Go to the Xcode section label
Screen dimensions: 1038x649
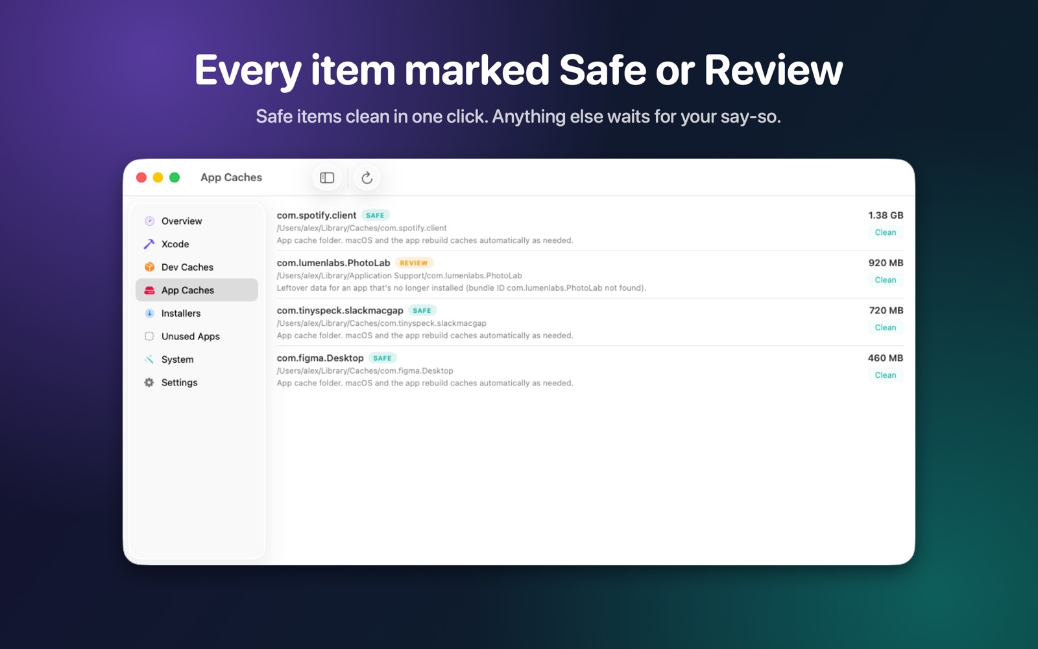pos(175,244)
